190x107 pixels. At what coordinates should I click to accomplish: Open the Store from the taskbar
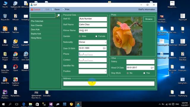(37, 104)
